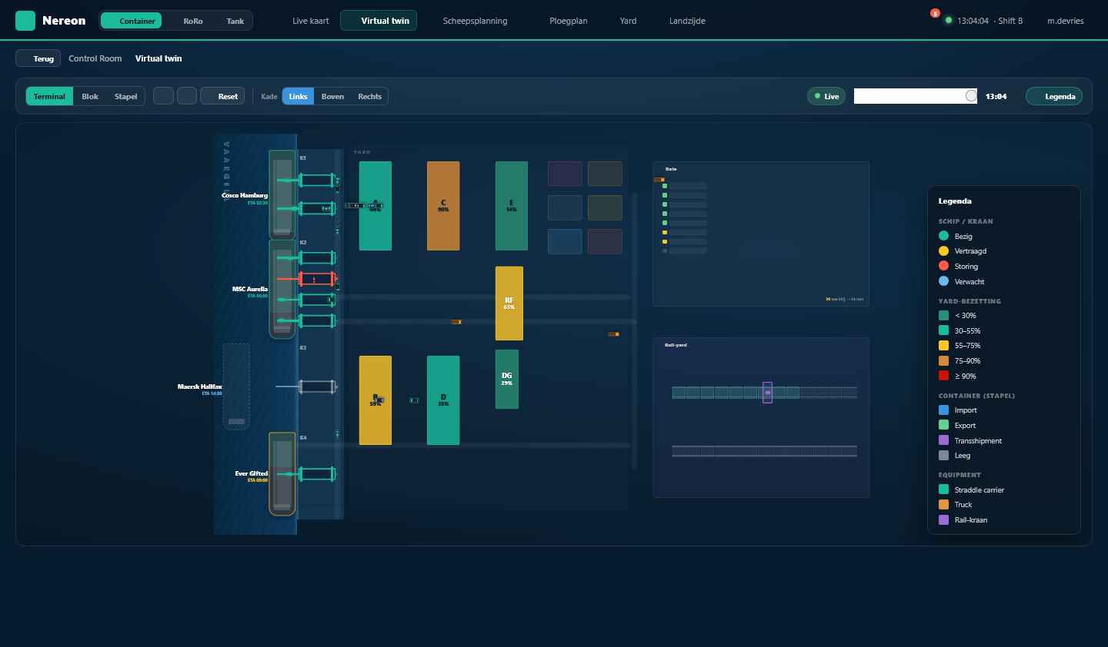1108x647 pixels.
Task: Select the DG block at 29%
Action: tap(507, 379)
